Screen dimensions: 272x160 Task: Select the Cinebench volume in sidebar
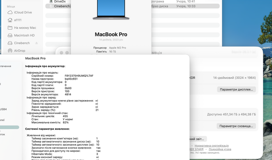pos(19,43)
